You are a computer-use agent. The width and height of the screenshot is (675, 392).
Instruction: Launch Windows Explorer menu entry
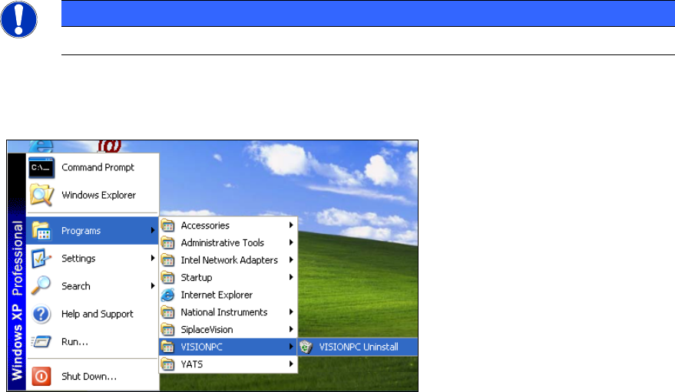coord(93,195)
